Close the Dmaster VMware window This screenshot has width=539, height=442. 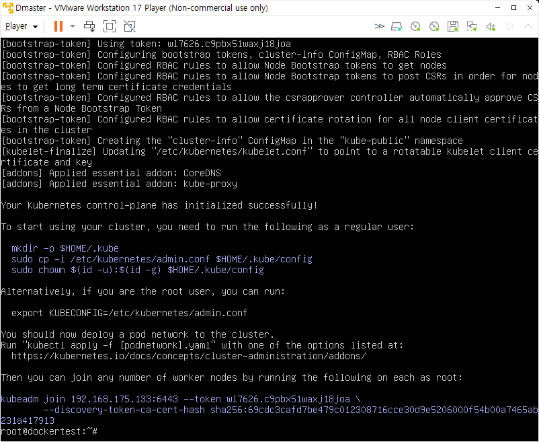[530, 7]
